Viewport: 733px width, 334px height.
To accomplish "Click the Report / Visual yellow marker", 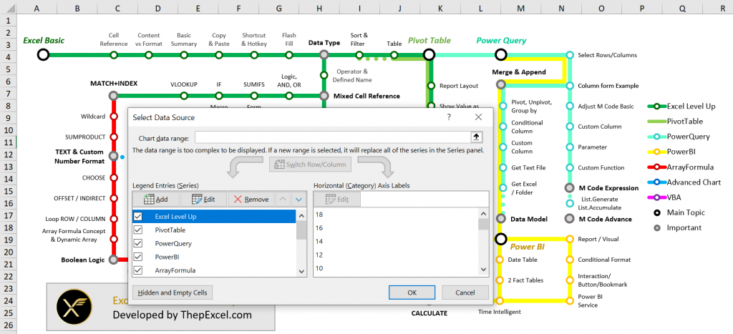I will point(569,239).
